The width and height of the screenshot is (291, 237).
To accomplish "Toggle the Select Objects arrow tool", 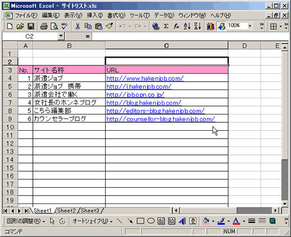I will point(53,221).
